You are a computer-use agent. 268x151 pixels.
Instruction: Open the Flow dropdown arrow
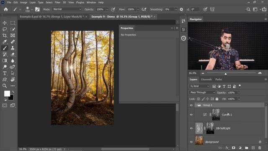(x=138, y=9)
